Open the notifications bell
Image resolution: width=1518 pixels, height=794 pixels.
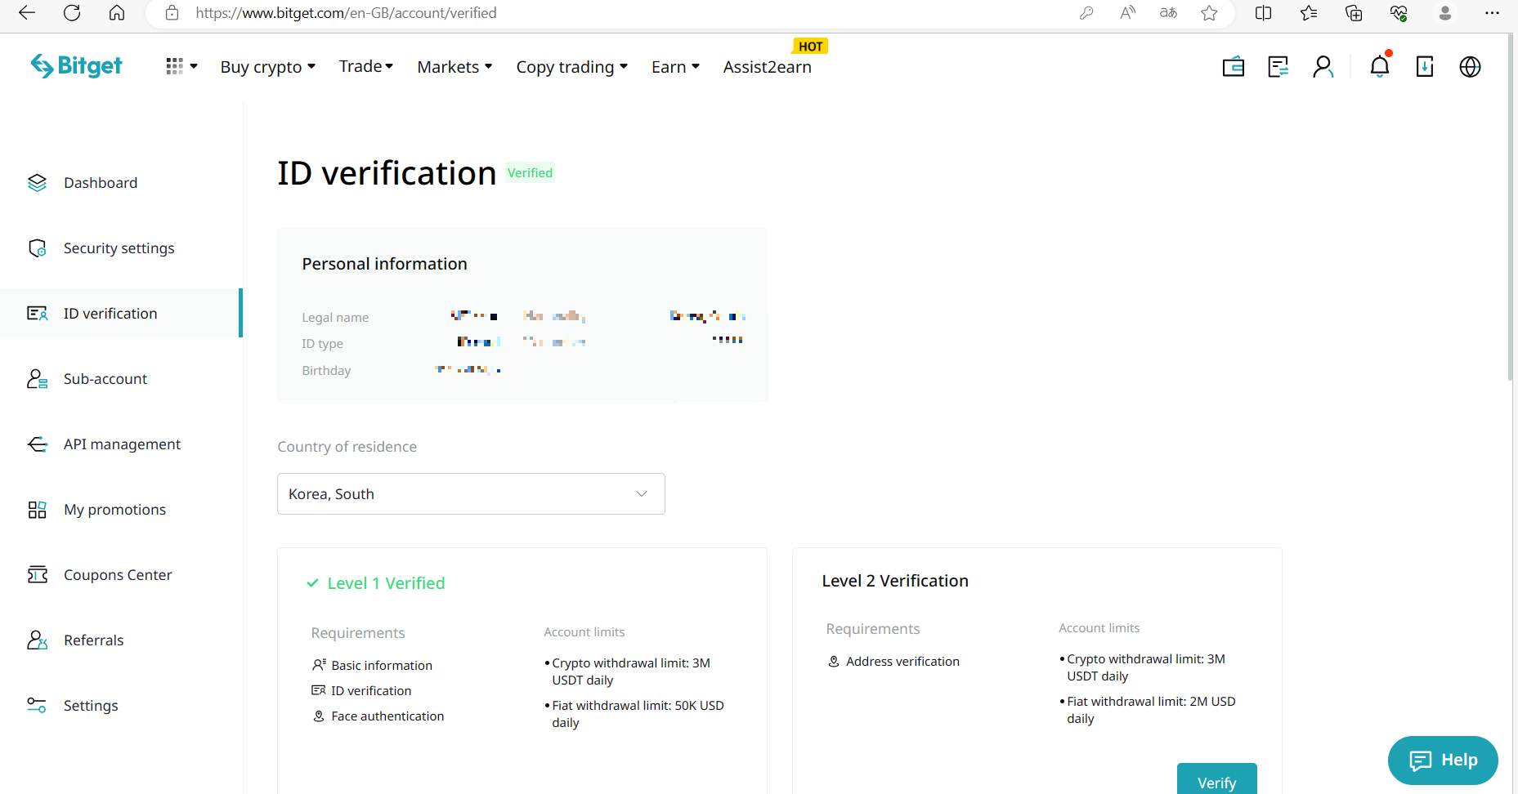[1380, 65]
